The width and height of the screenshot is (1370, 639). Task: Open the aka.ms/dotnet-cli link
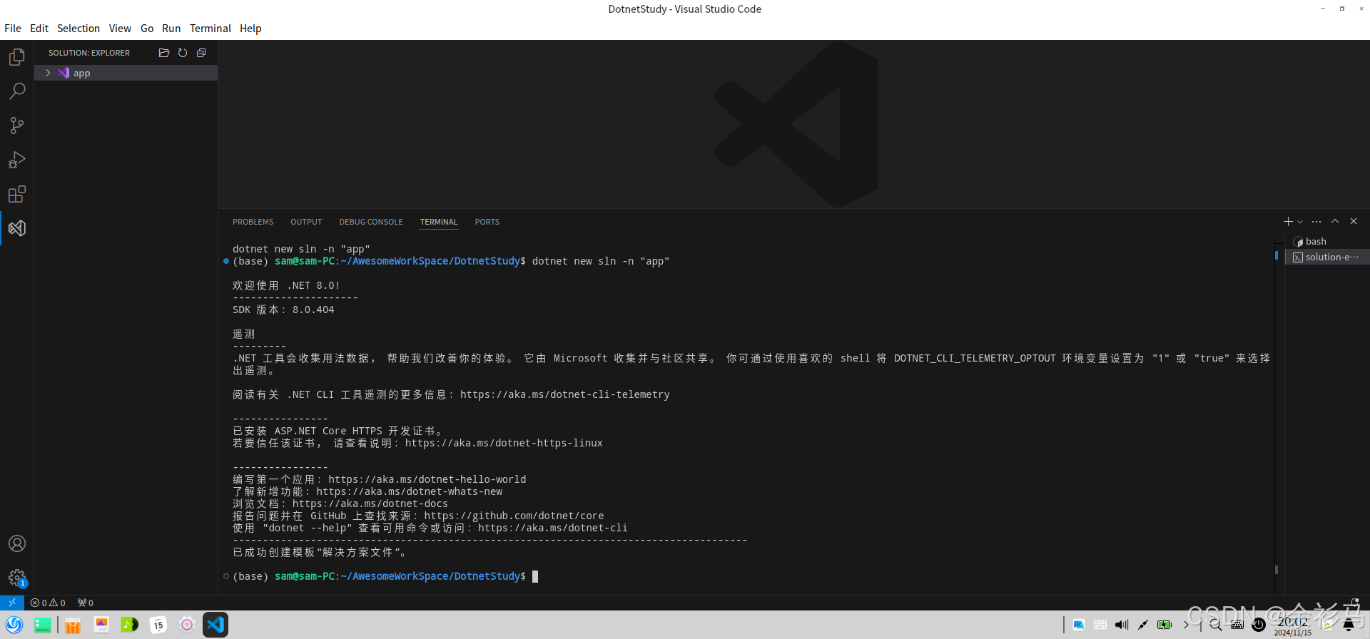tap(553, 528)
